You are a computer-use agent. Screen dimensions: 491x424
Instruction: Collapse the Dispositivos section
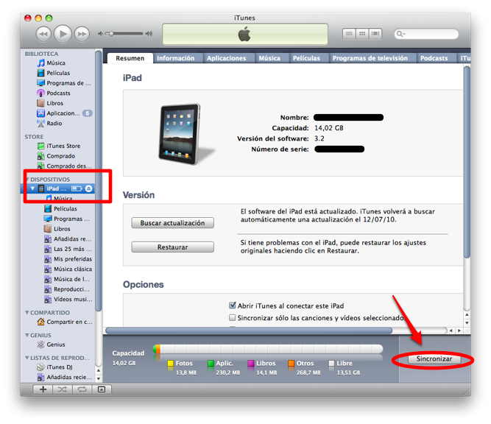pos(28,180)
